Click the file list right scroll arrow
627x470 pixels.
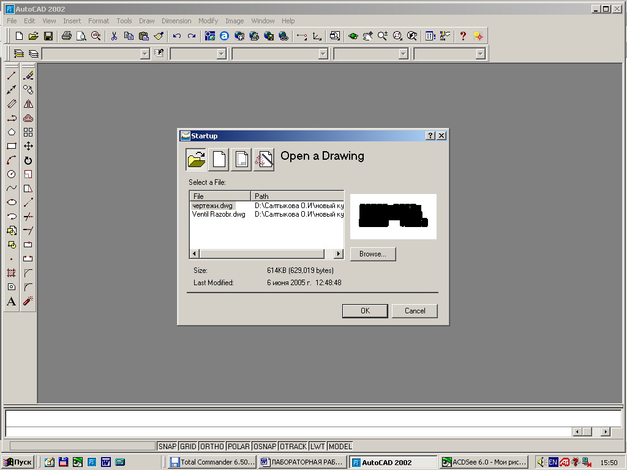(x=338, y=254)
